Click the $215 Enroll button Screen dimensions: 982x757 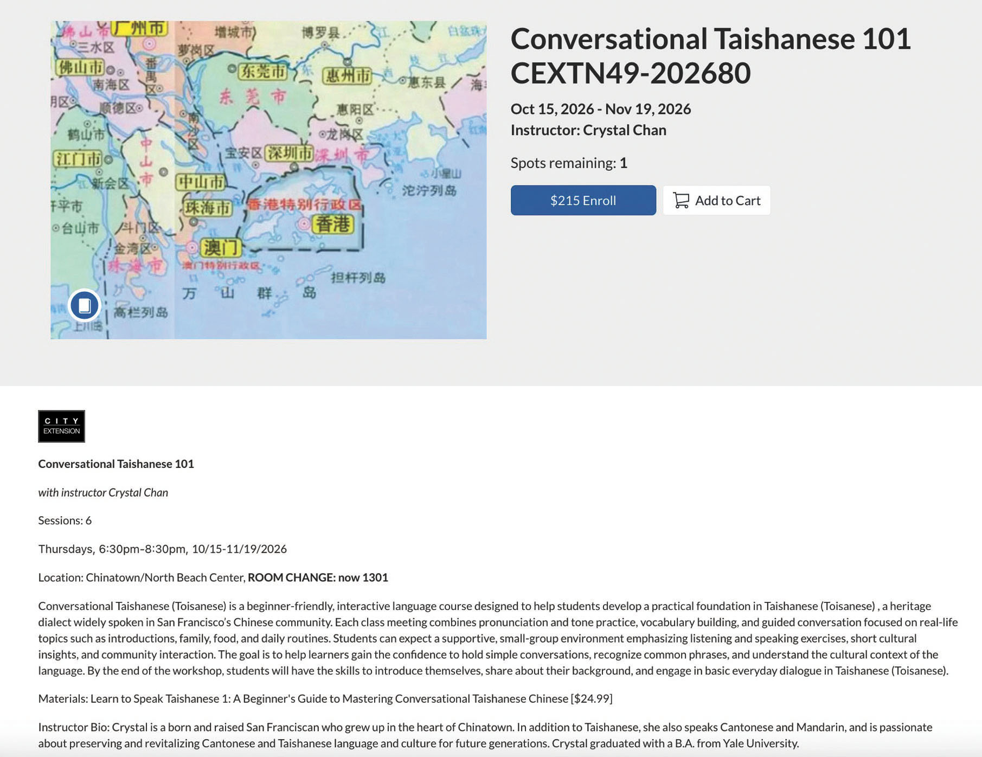point(583,200)
